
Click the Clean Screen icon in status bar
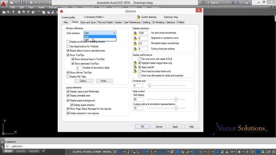coord(269,152)
